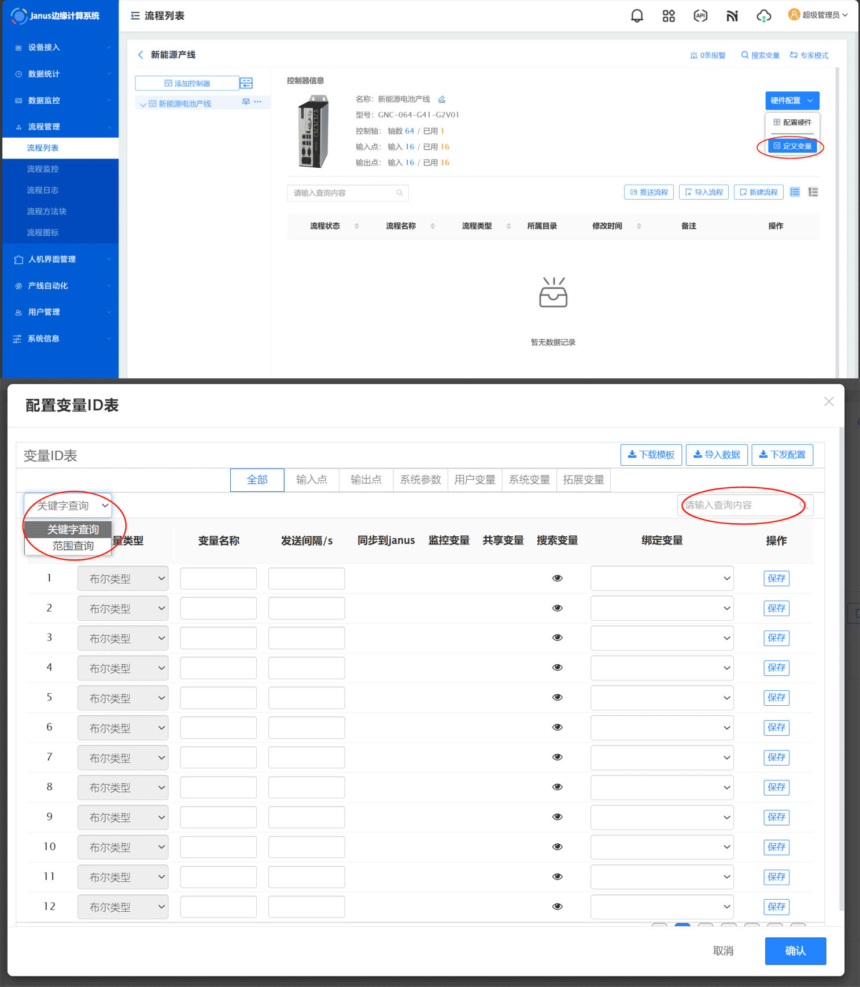Open the 绑定变量 dropdown in row 7
860x987 pixels.
tap(662, 758)
